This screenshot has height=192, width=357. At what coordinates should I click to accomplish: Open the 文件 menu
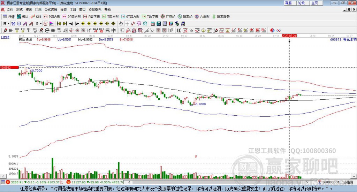pos(10,9)
